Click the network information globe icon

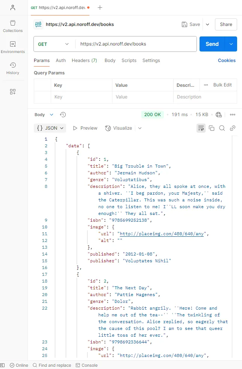pos(219,115)
